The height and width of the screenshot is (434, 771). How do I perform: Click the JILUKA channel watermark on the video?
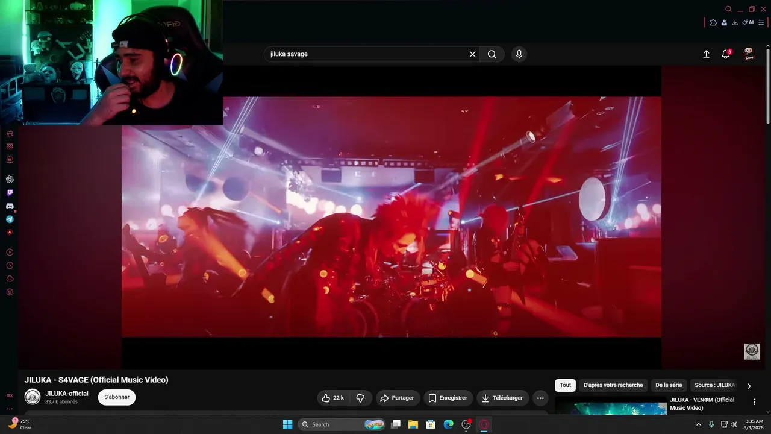pyautogui.click(x=752, y=351)
